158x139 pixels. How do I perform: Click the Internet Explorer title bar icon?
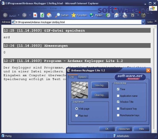pos(3,3)
